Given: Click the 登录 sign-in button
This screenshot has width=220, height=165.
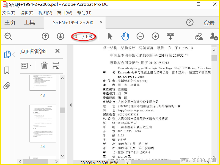Looking at the screenshot, I should pos(209,23).
